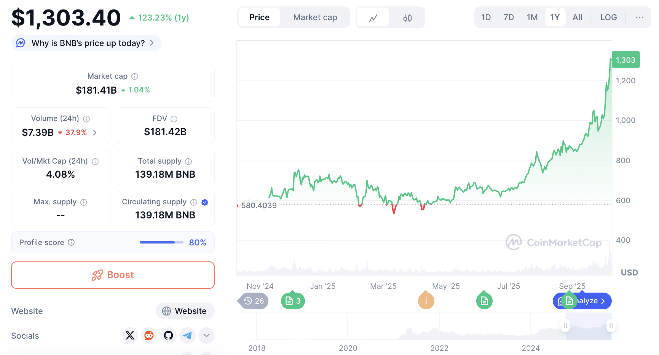
Task: Switch to line chart view
Action: pyautogui.click(x=373, y=18)
